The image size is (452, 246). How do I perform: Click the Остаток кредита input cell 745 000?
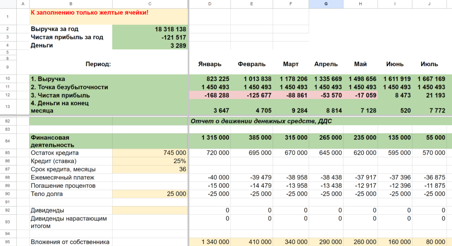[x=150, y=153]
